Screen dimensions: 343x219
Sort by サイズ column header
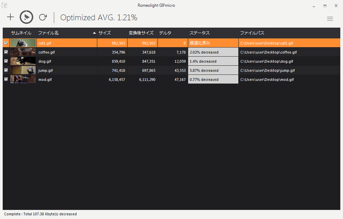(104, 33)
